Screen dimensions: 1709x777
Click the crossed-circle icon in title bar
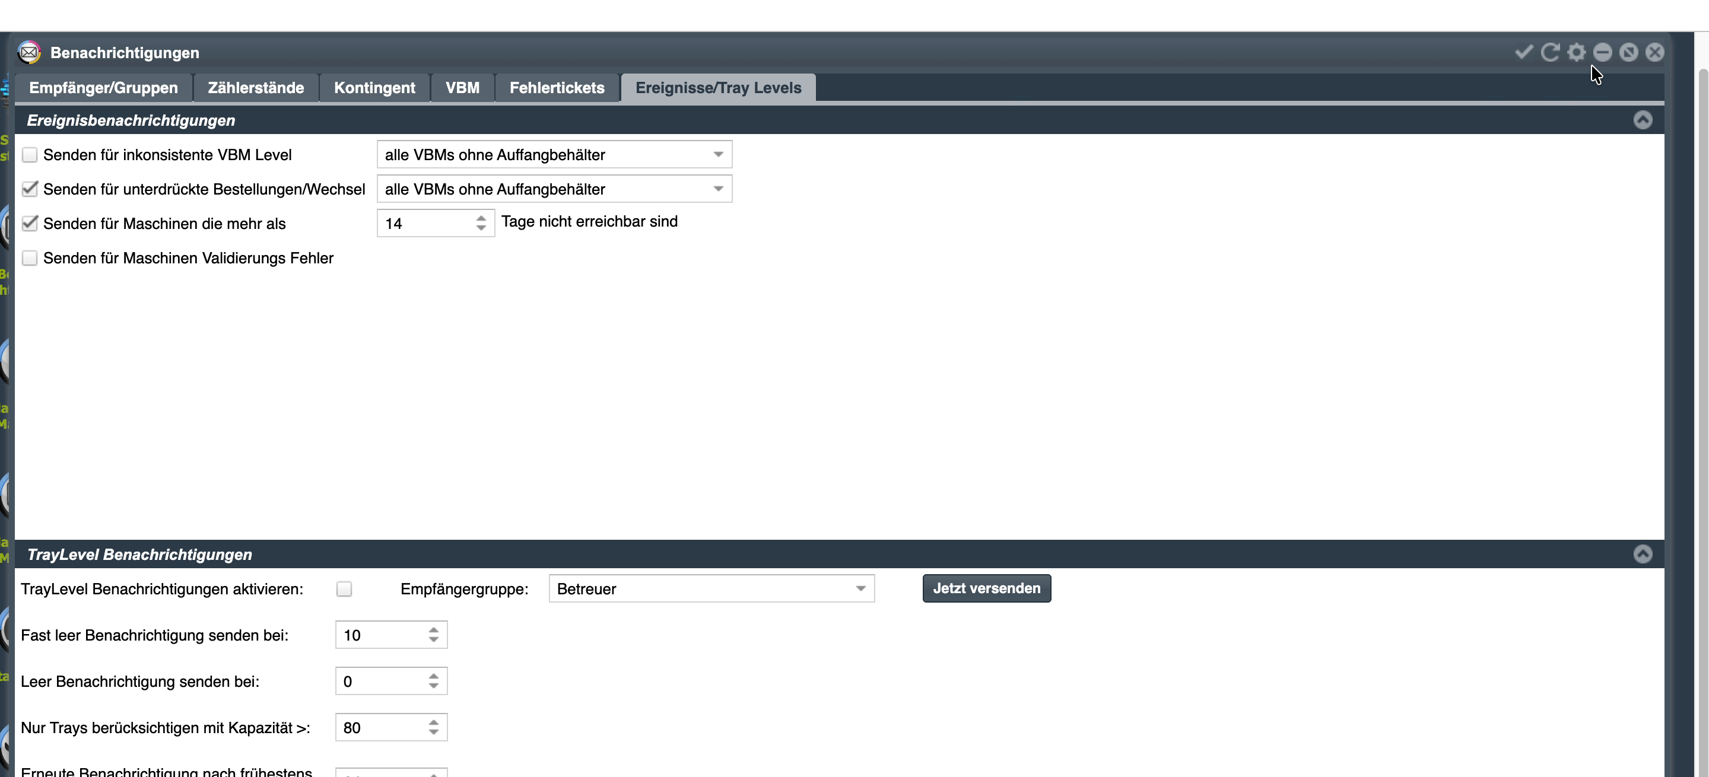(x=1628, y=52)
